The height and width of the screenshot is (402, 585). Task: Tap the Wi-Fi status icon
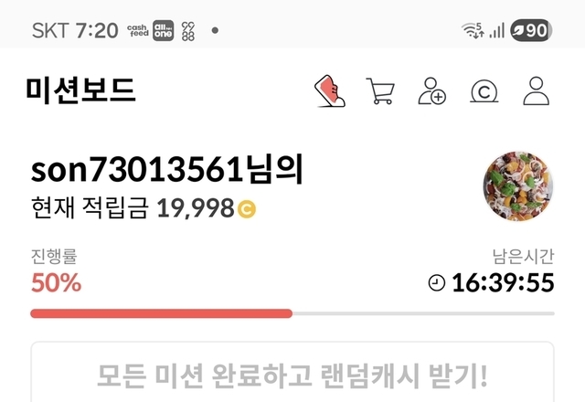[x=473, y=30]
